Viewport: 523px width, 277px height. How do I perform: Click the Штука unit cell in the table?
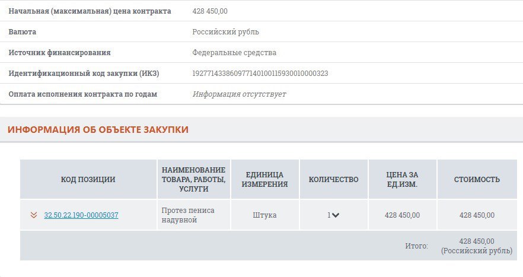pos(264,215)
